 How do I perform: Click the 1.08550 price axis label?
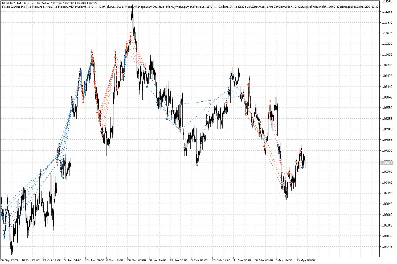[x=386, y=108]
